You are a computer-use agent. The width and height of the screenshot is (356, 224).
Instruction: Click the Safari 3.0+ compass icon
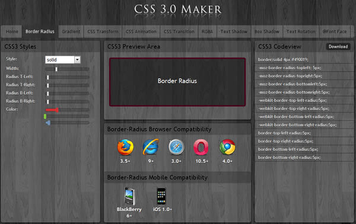pyautogui.click(x=176, y=147)
